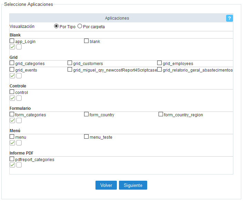Check the app_Login checkbox

(12, 41)
